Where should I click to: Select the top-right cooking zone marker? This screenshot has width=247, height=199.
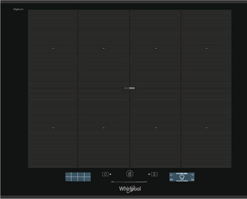point(206,48)
